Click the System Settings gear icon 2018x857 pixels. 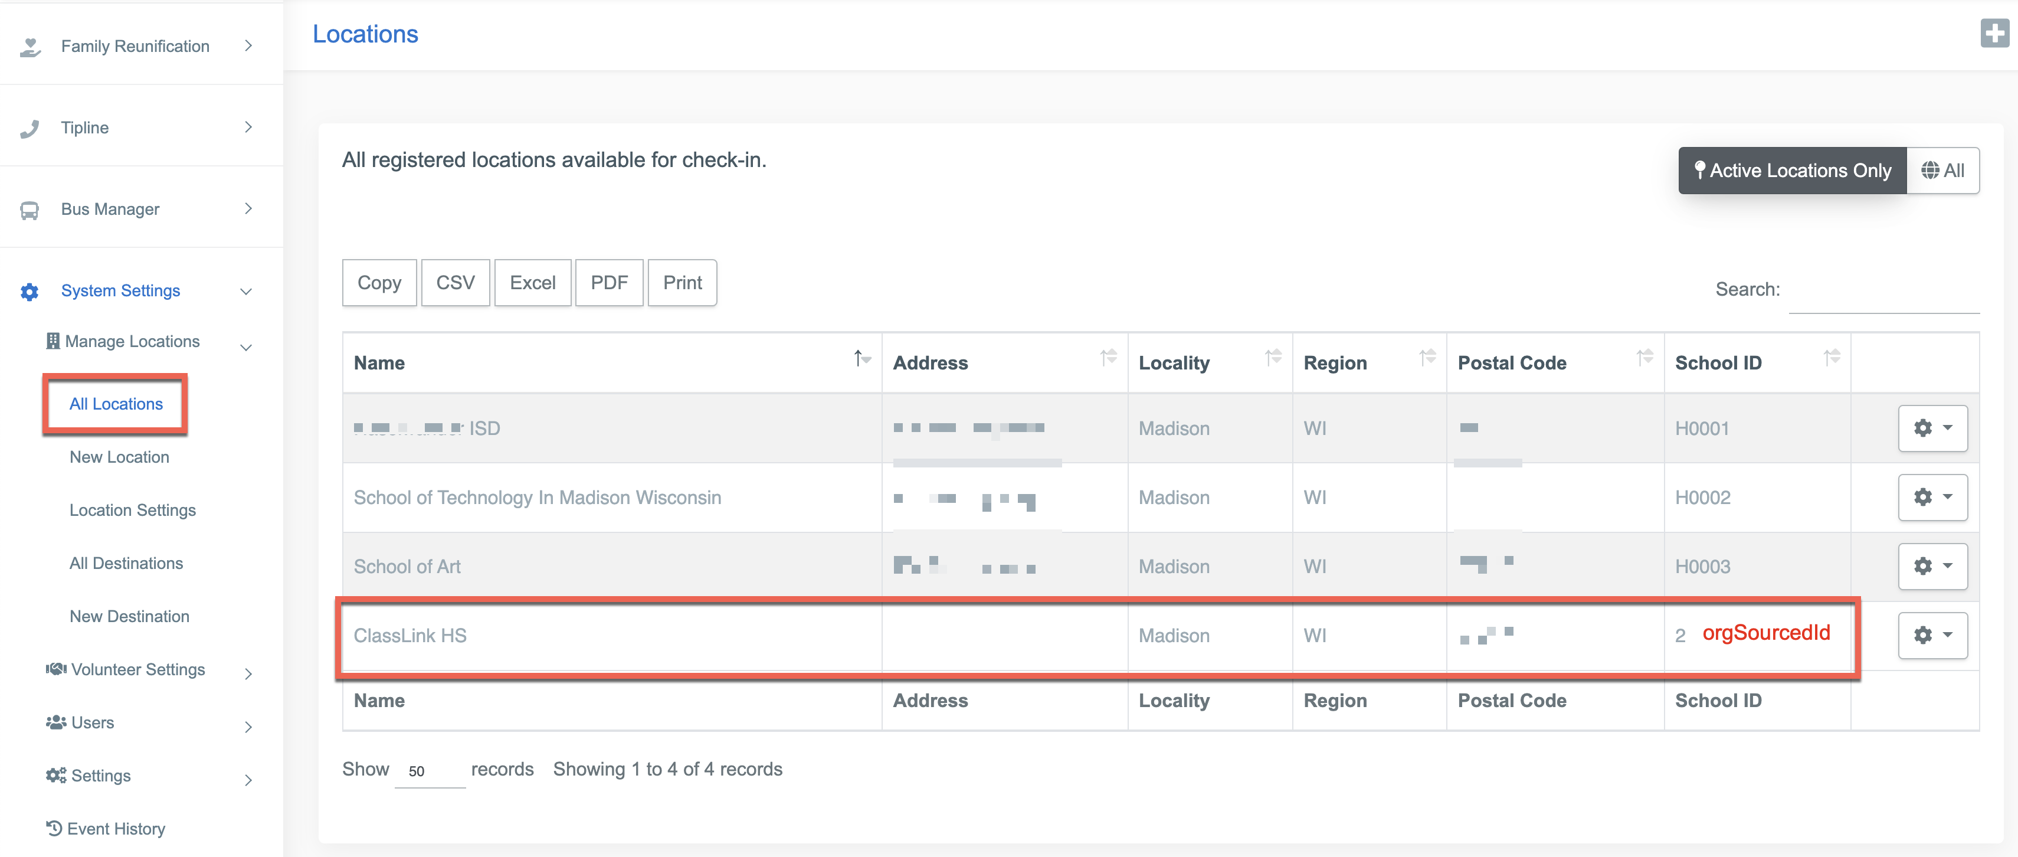[x=30, y=292]
